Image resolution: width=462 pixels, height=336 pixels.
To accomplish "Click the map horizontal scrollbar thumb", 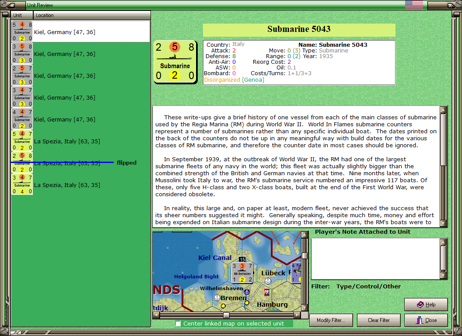I will (226, 315).
